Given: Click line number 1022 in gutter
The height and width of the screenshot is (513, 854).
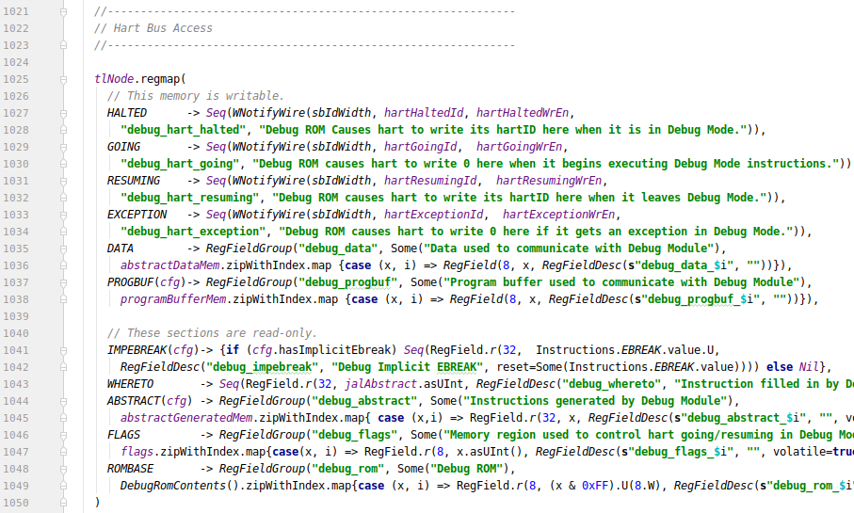Looking at the screenshot, I should [16, 28].
